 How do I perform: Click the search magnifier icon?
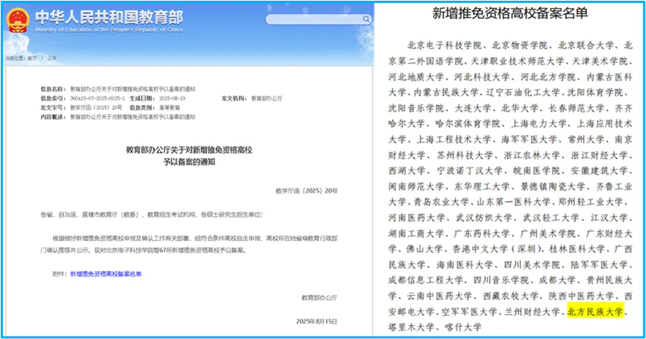click(366, 19)
